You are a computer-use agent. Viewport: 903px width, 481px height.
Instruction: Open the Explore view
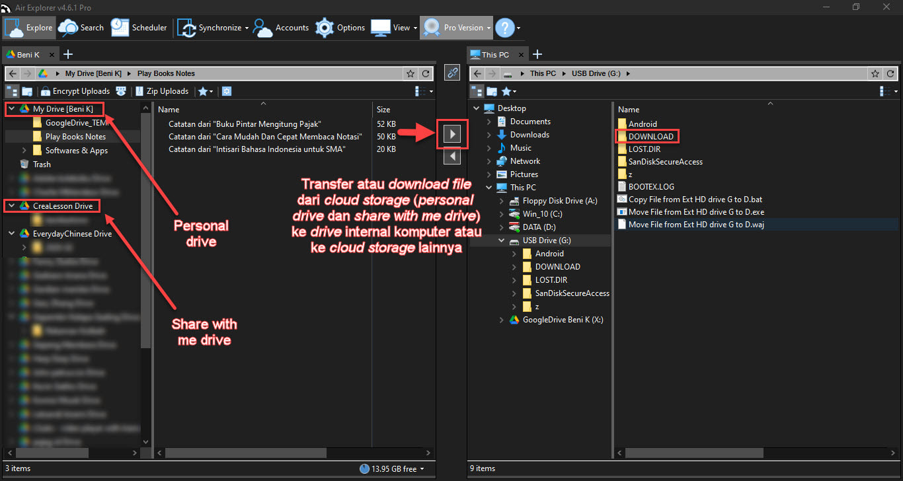pos(29,28)
